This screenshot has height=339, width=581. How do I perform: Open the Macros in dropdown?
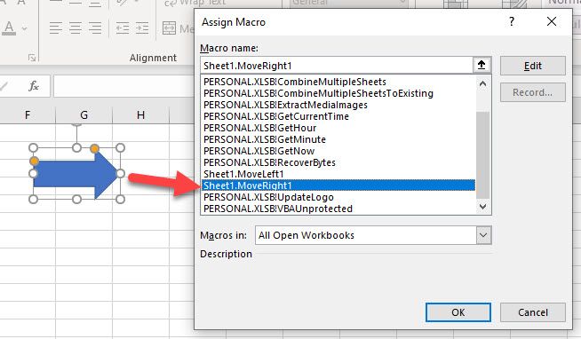coord(483,235)
